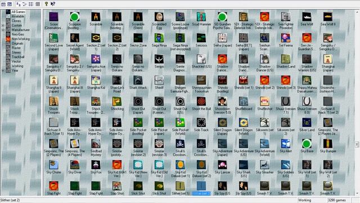Select the Sky Lancer game icon
Viewport: 360px width, 203px height.
[x=222, y=165]
